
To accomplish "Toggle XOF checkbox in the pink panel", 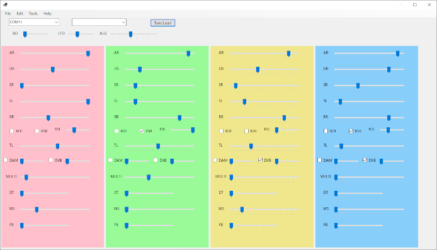I will point(12,131).
